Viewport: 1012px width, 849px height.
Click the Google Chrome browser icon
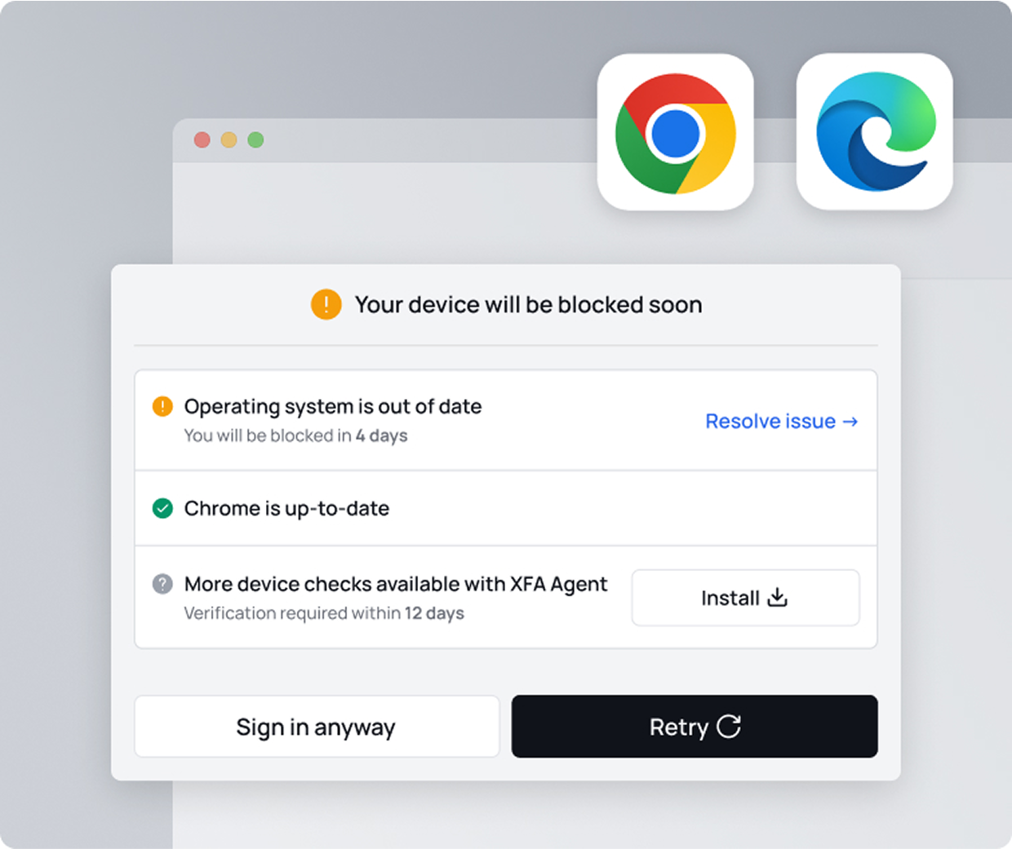pos(676,132)
